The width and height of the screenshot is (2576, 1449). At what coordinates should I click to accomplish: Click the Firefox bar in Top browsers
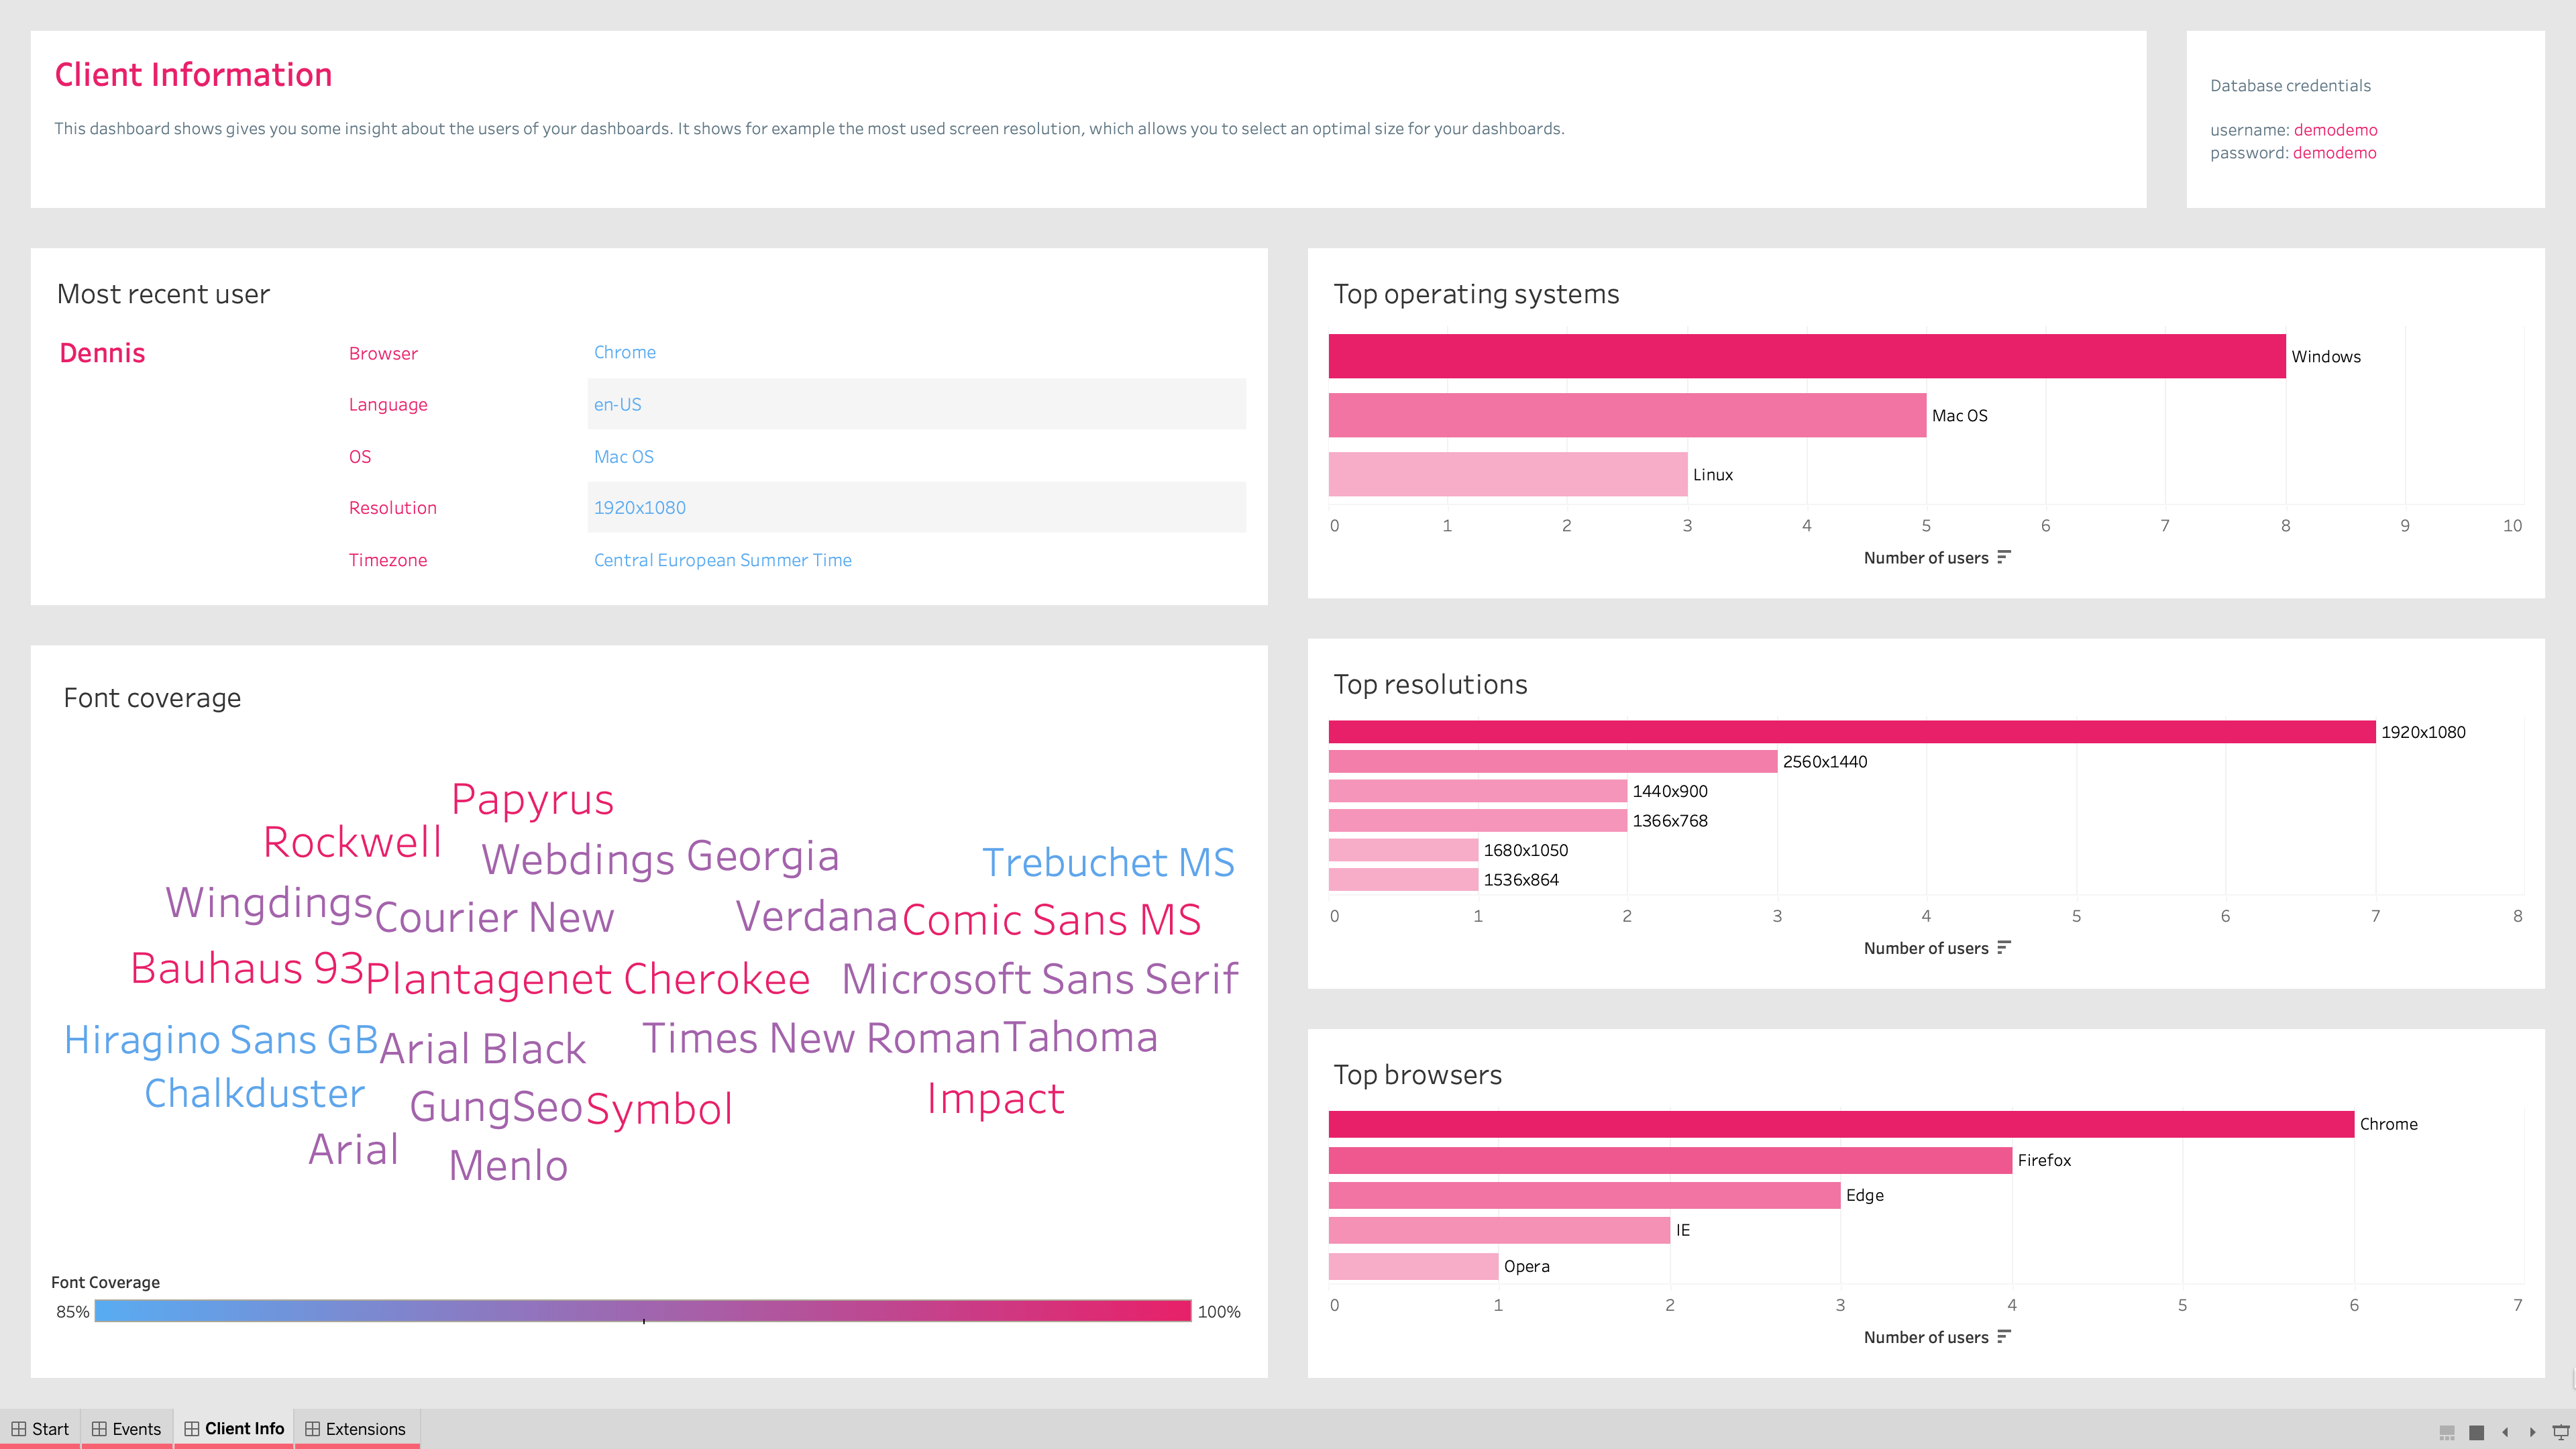1670,1160
